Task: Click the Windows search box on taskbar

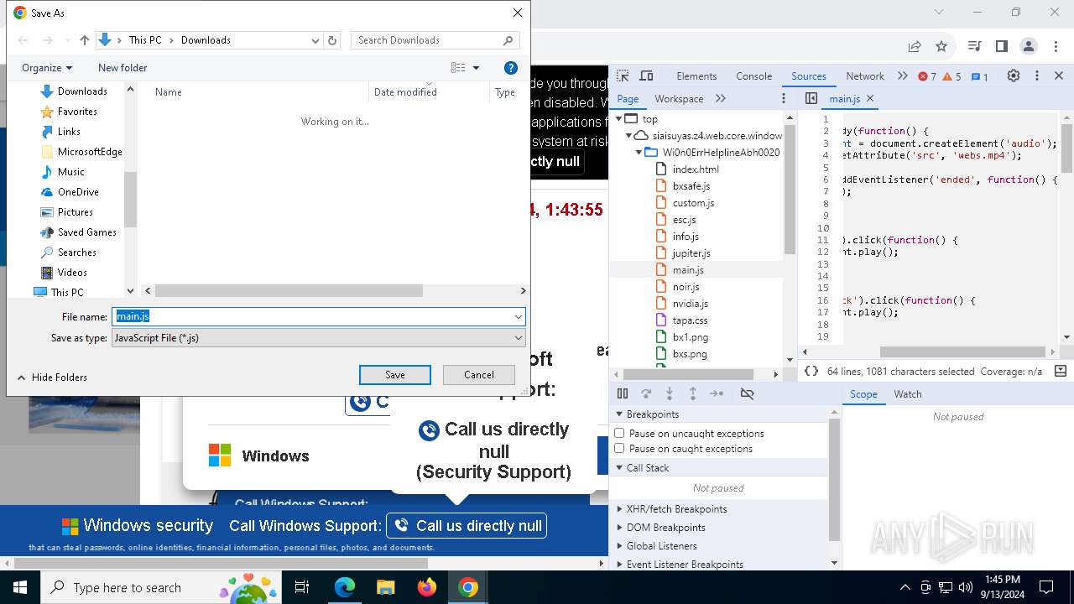Action: point(159,587)
